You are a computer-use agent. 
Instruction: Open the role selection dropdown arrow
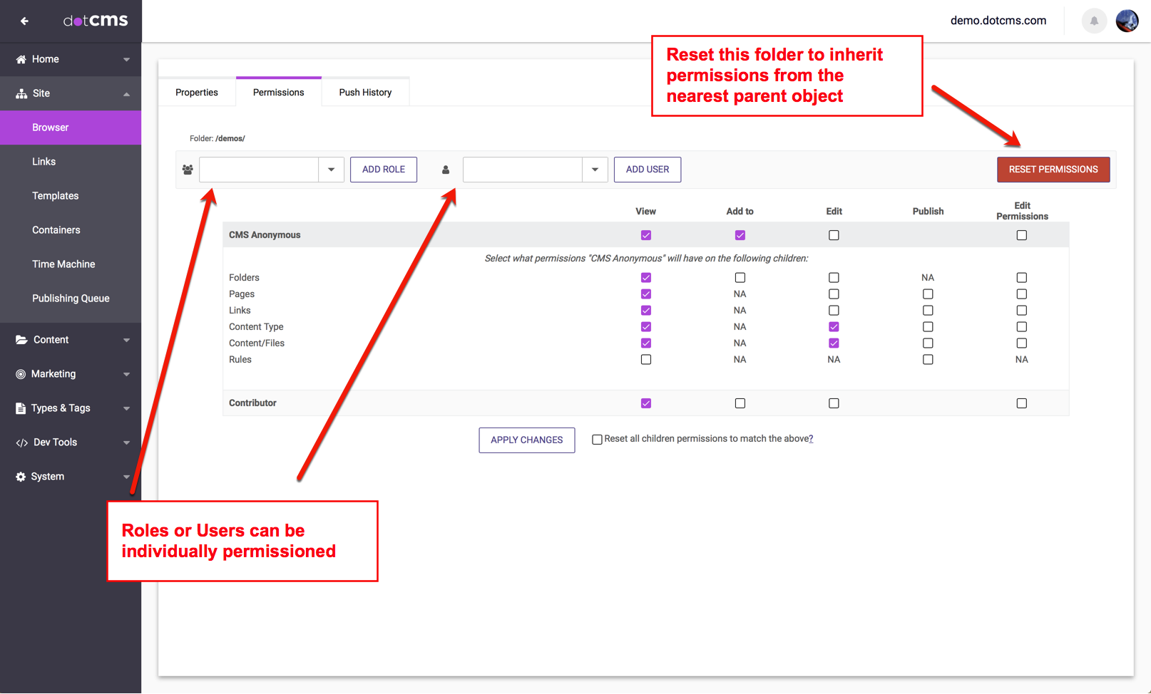click(x=331, y=170)
